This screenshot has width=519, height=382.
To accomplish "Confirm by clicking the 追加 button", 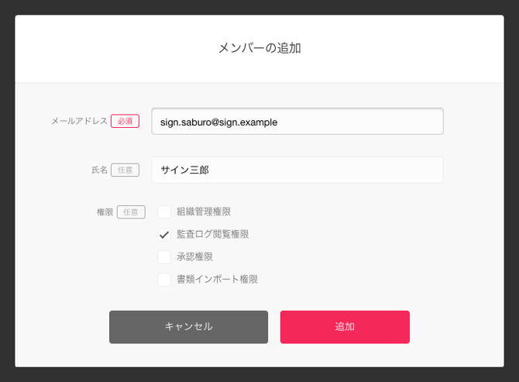I will point(345,327).
